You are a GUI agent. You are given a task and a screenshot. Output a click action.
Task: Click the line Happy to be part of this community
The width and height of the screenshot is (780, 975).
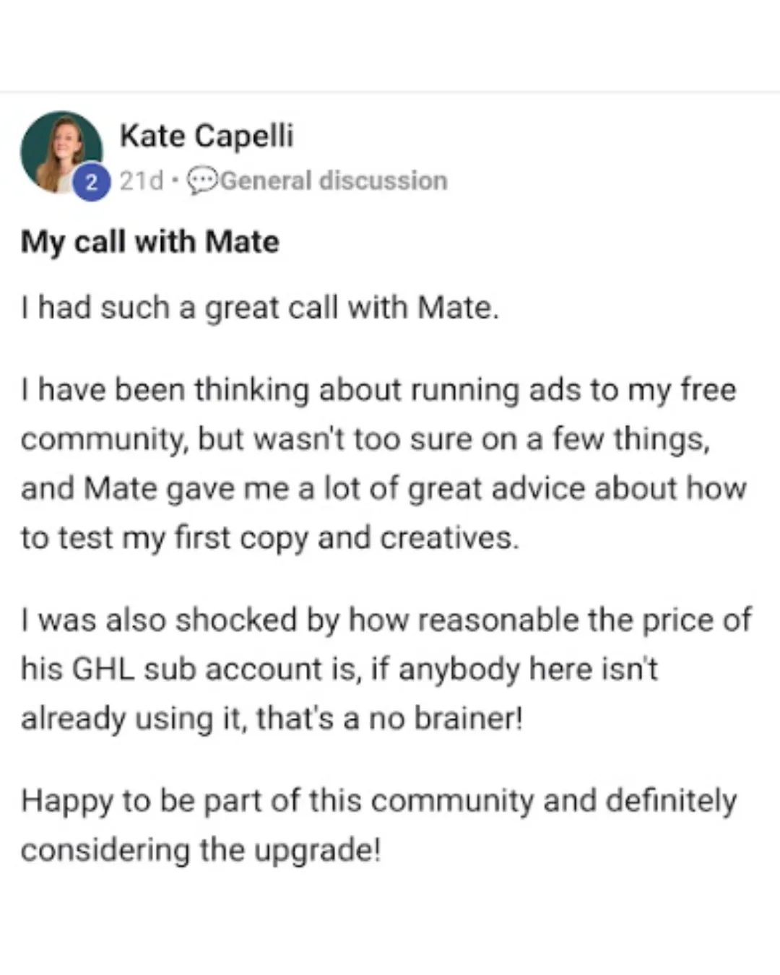click(379, 801)
